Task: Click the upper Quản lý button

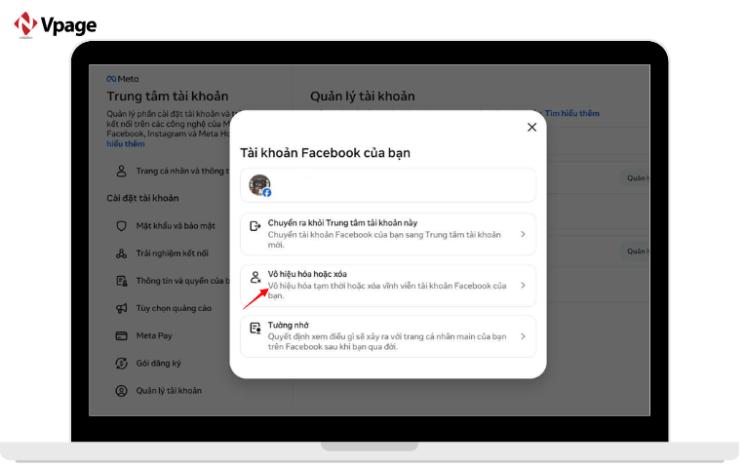Action: [636, 177]
